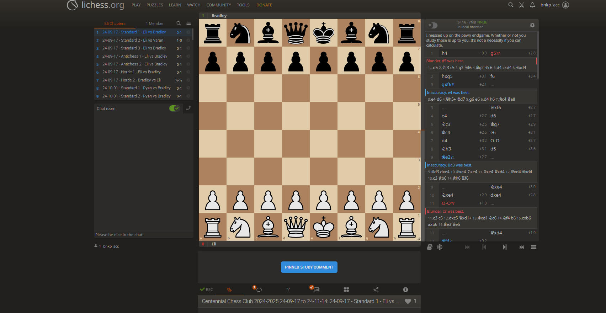Click the PINNED STUDY COMMENT button

309,267
